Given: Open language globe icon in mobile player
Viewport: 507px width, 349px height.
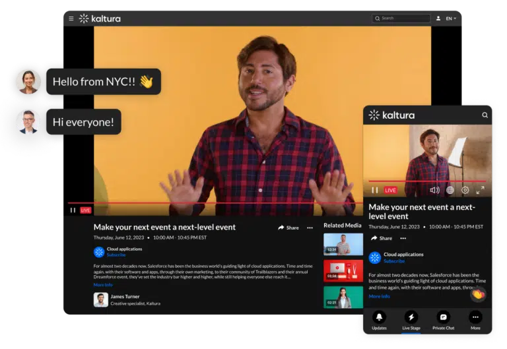Looking at the screenshot, I should pos(450,190).
